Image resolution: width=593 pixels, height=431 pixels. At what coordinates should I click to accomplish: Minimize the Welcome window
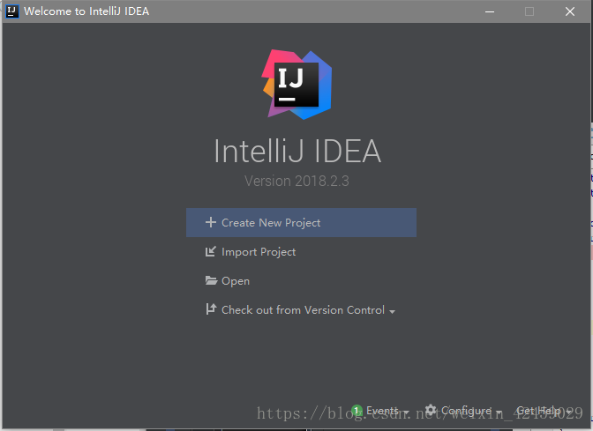(x=490, y=11)
